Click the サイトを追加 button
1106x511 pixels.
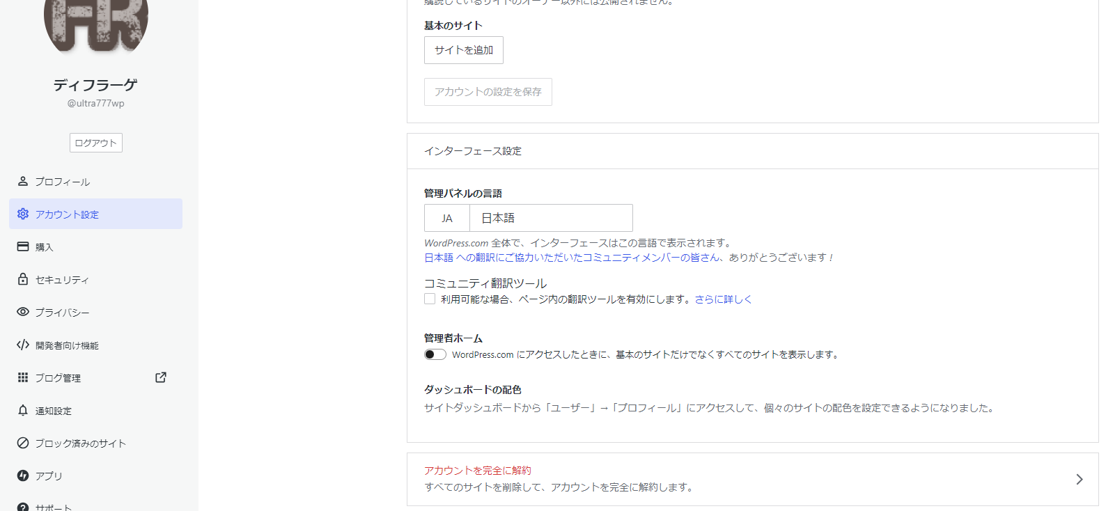[x=463, y=50]
